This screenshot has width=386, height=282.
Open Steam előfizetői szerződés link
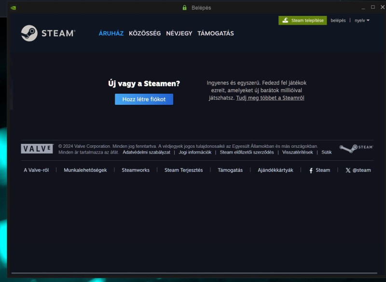tap(247, 152)
